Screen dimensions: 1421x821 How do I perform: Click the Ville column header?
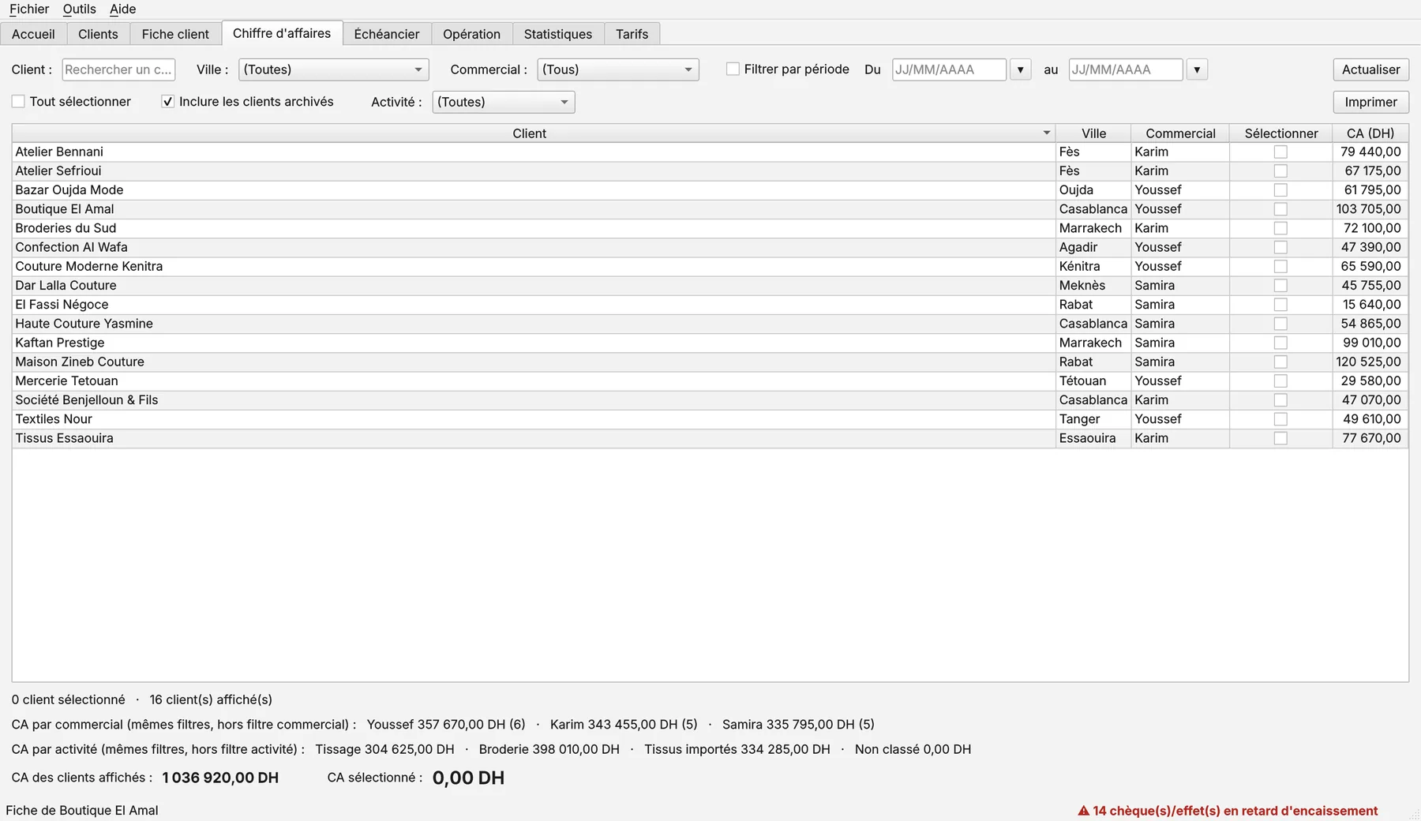1093,133
